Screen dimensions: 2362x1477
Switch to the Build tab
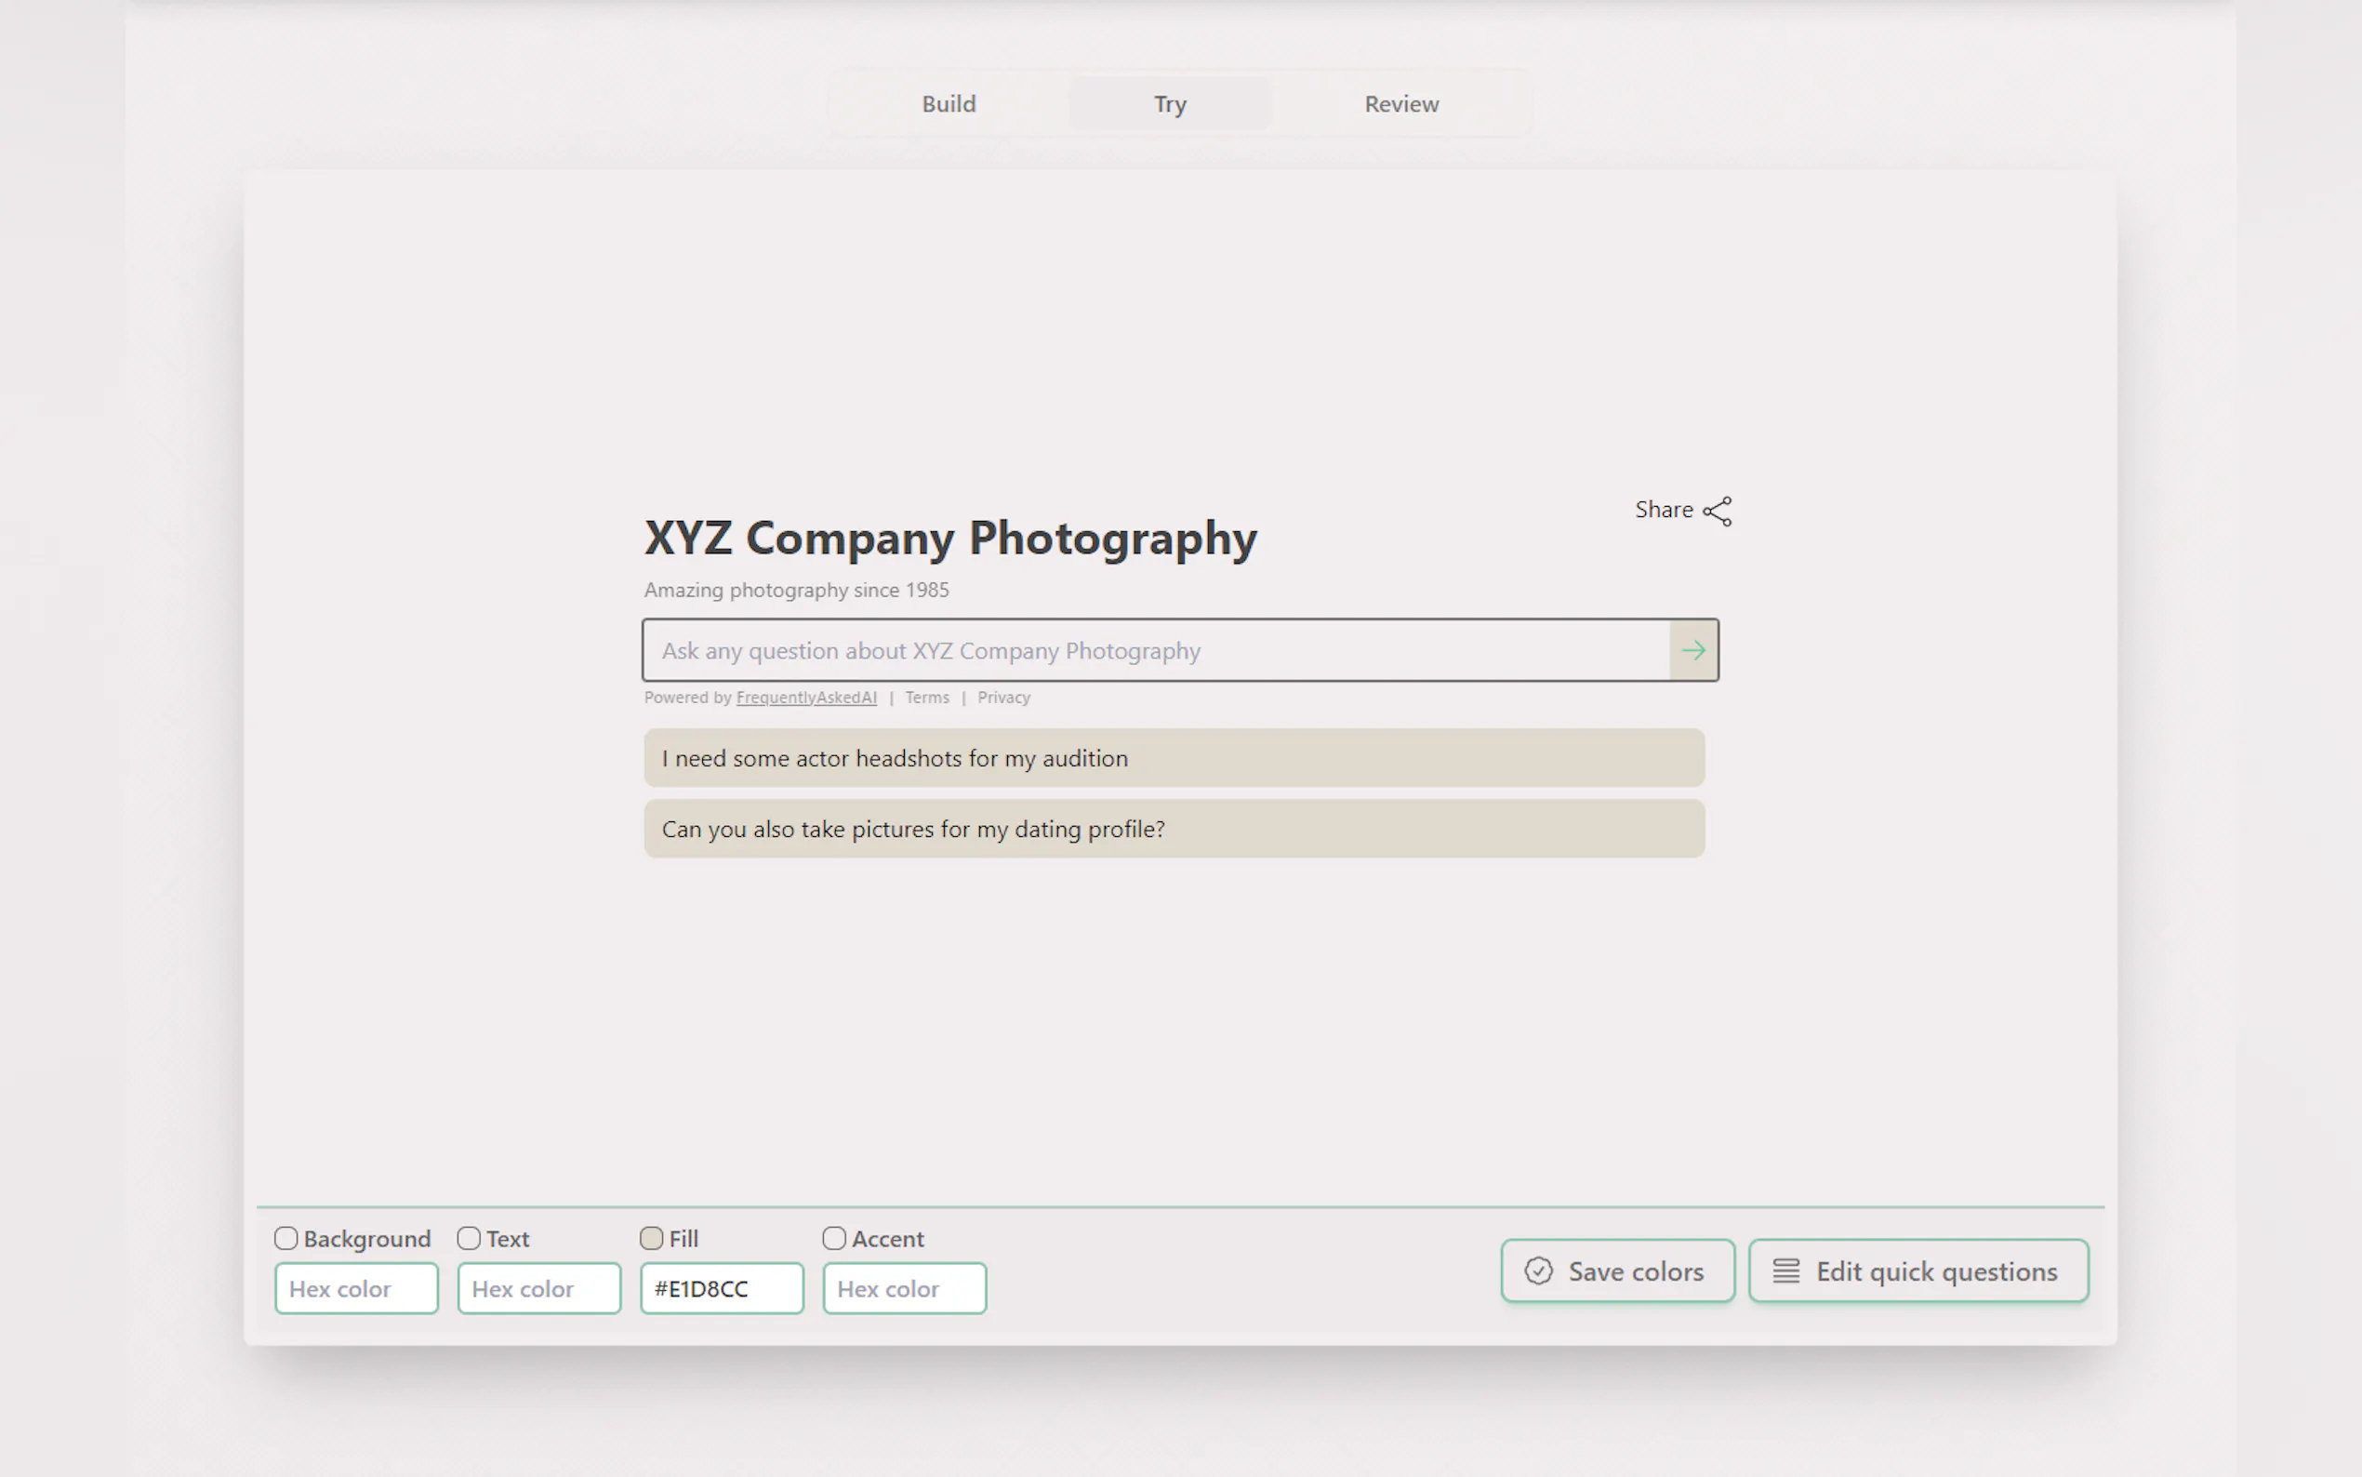tap(949, 103)
